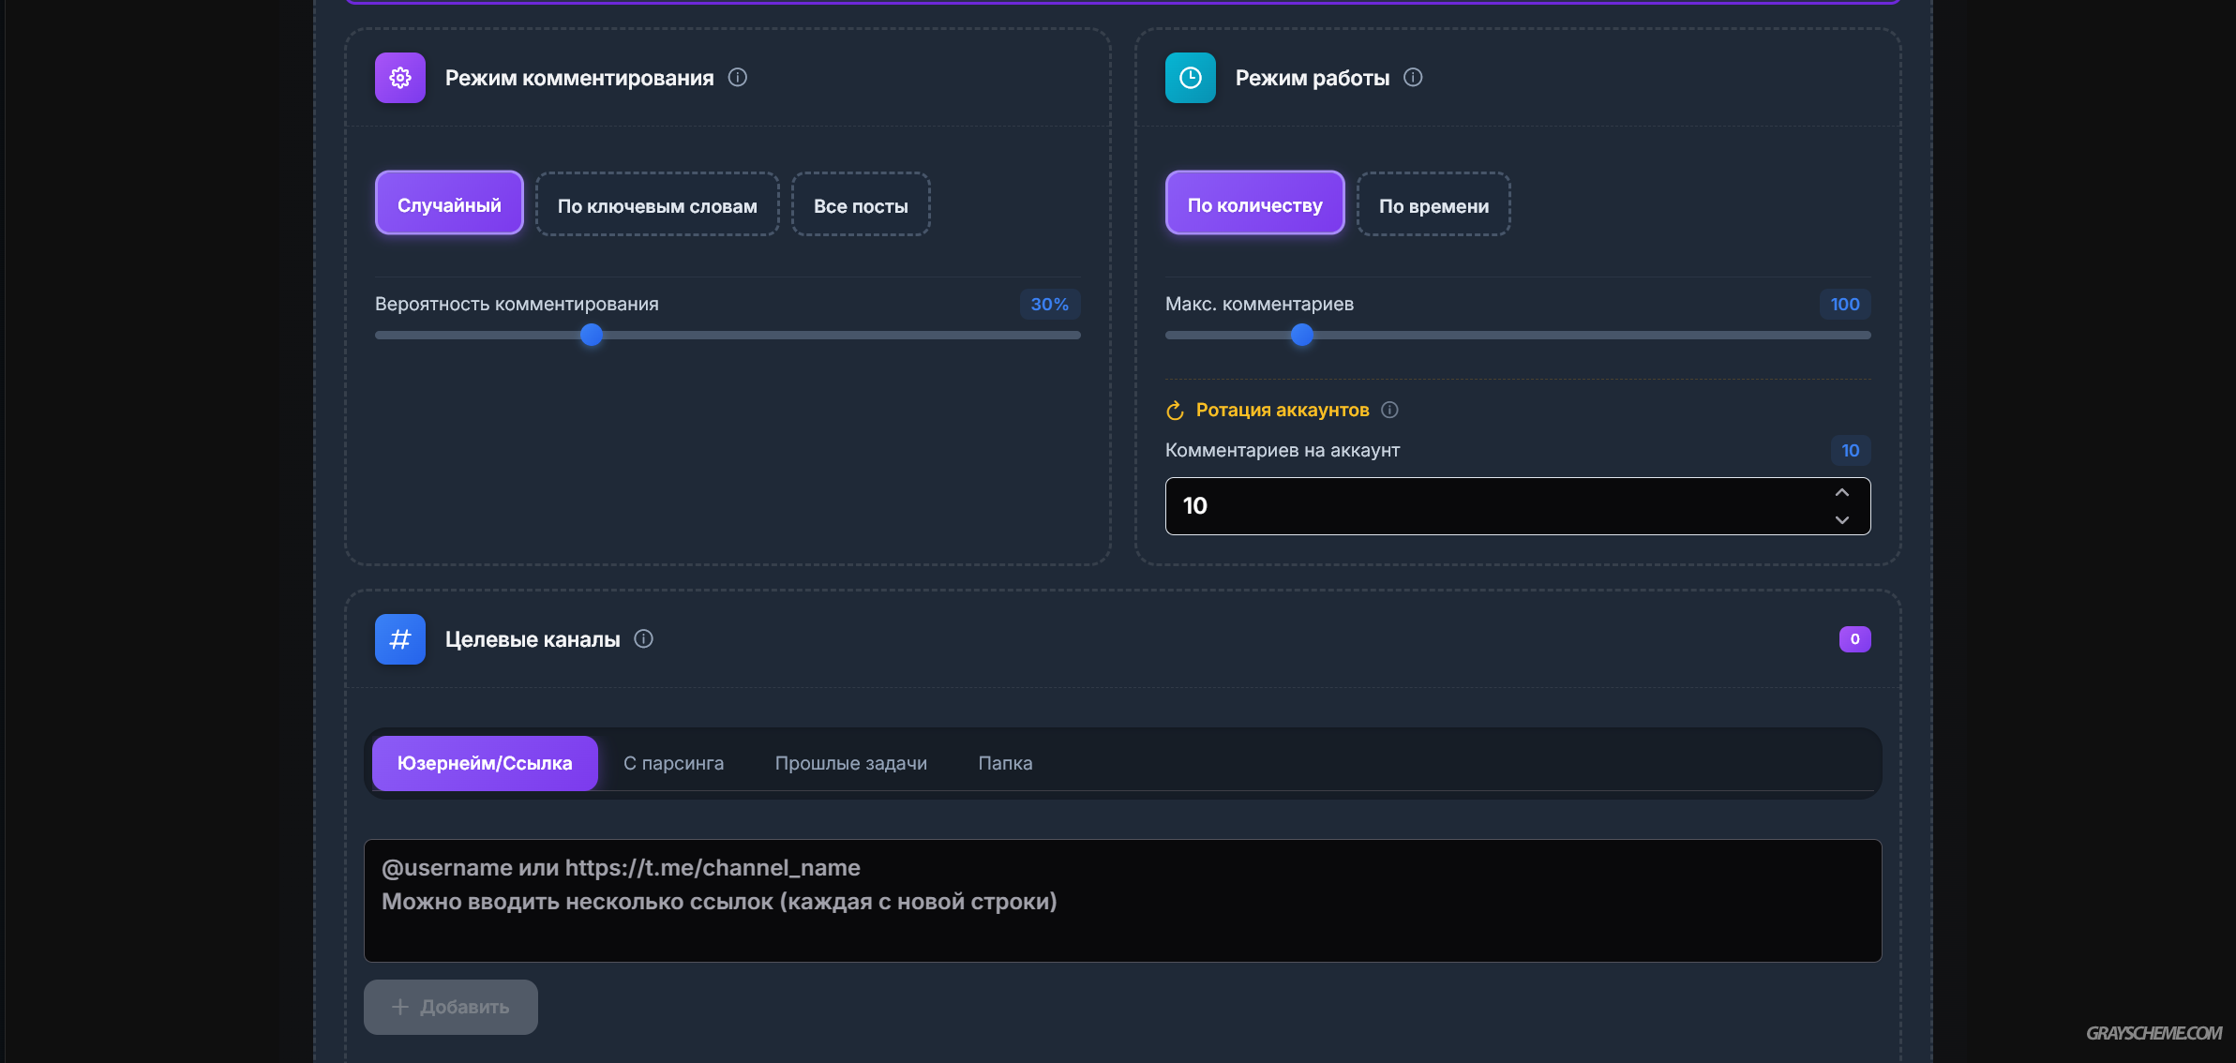Viewport: 2236px width, 1063px height.
Task: Open the С парсинга tab
Action: [x=673, y=763]
